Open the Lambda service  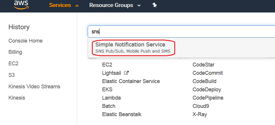111,98
